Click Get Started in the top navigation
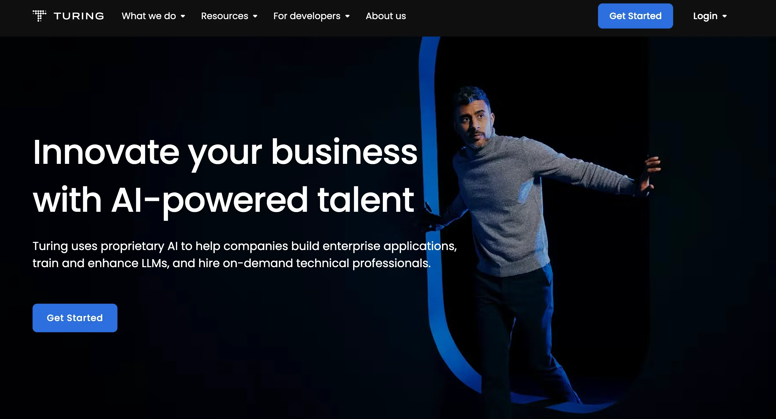Screen dimensions: 776x419 coord(635,16)
